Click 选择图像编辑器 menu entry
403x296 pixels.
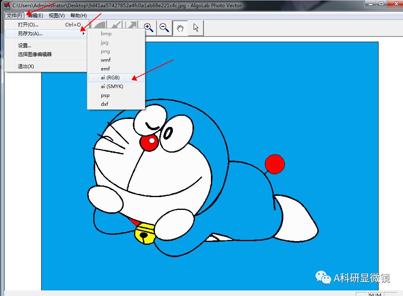click(x=47, y=54)
